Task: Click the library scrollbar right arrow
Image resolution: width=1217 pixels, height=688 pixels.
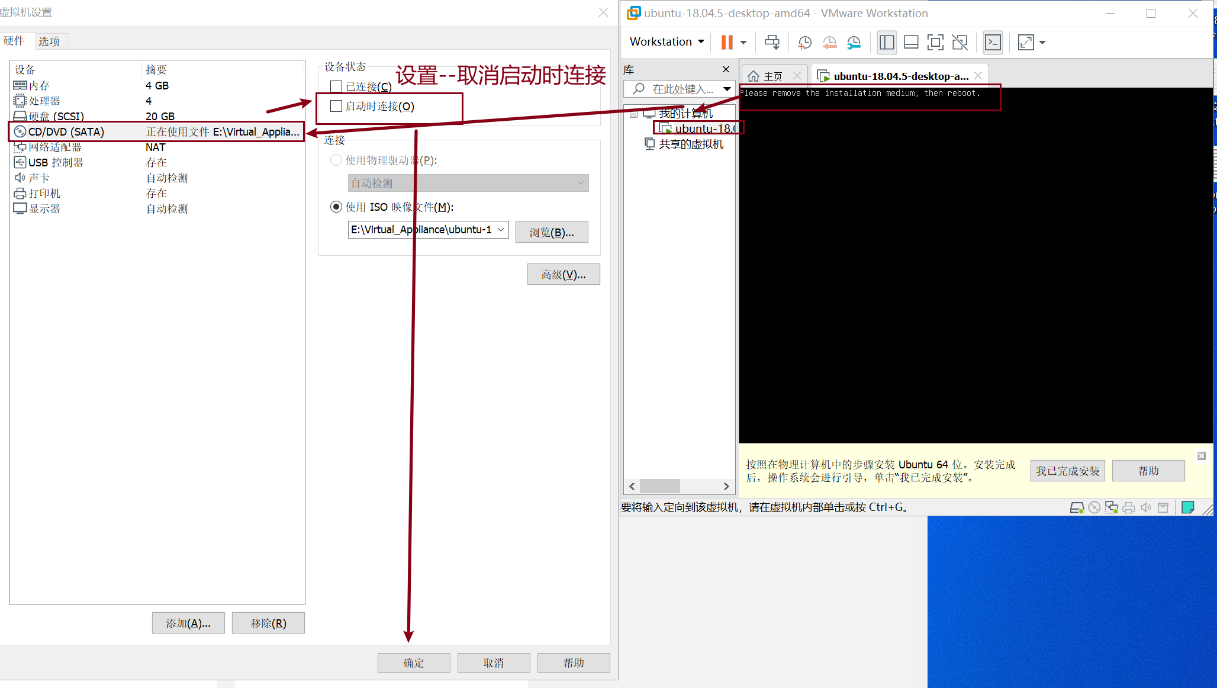Action: (726, 486)
